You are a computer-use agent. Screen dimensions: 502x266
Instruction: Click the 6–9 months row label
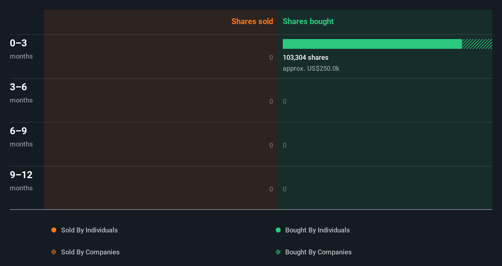[21, 137]
